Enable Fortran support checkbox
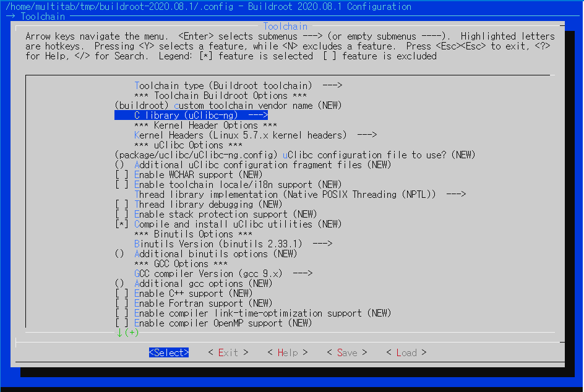The image size is (584, 392). pos(122,304)
